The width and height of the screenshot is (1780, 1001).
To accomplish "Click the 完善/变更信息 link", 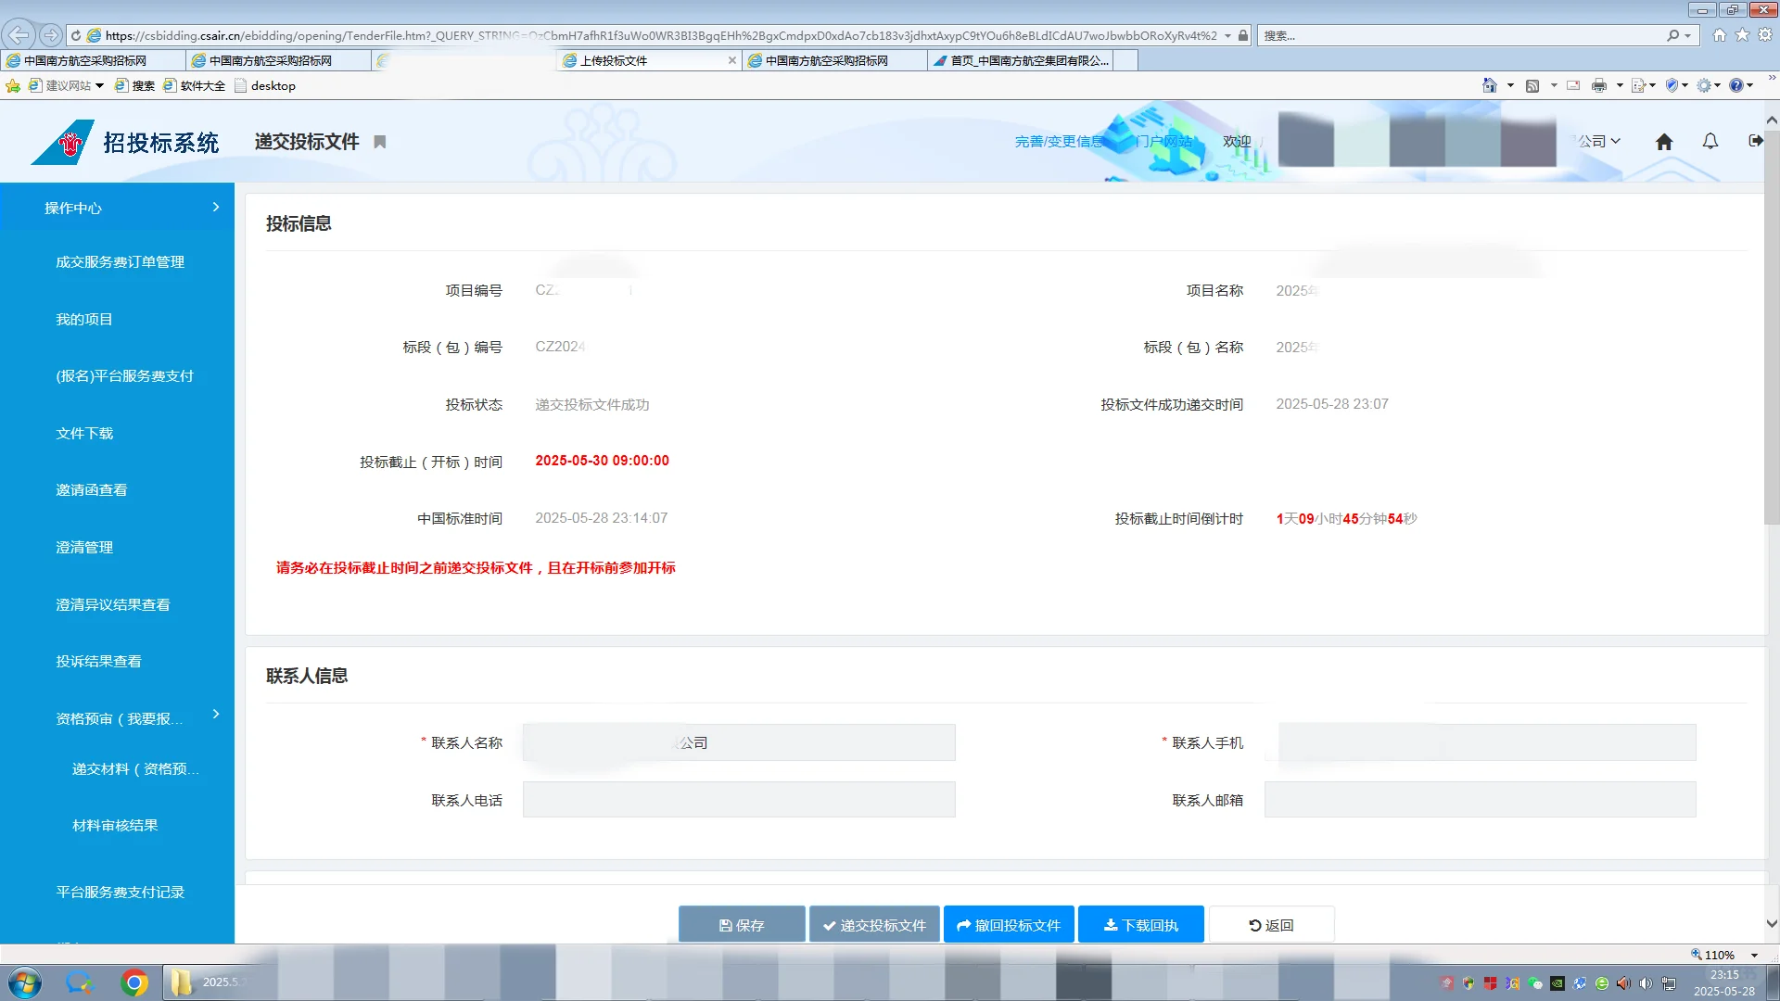I will coord(1059,142).
